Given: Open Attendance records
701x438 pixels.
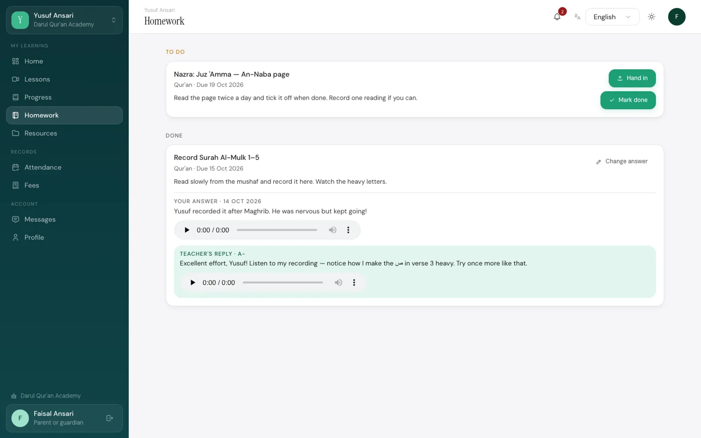Looking at the screenshot, I should 64,167.
